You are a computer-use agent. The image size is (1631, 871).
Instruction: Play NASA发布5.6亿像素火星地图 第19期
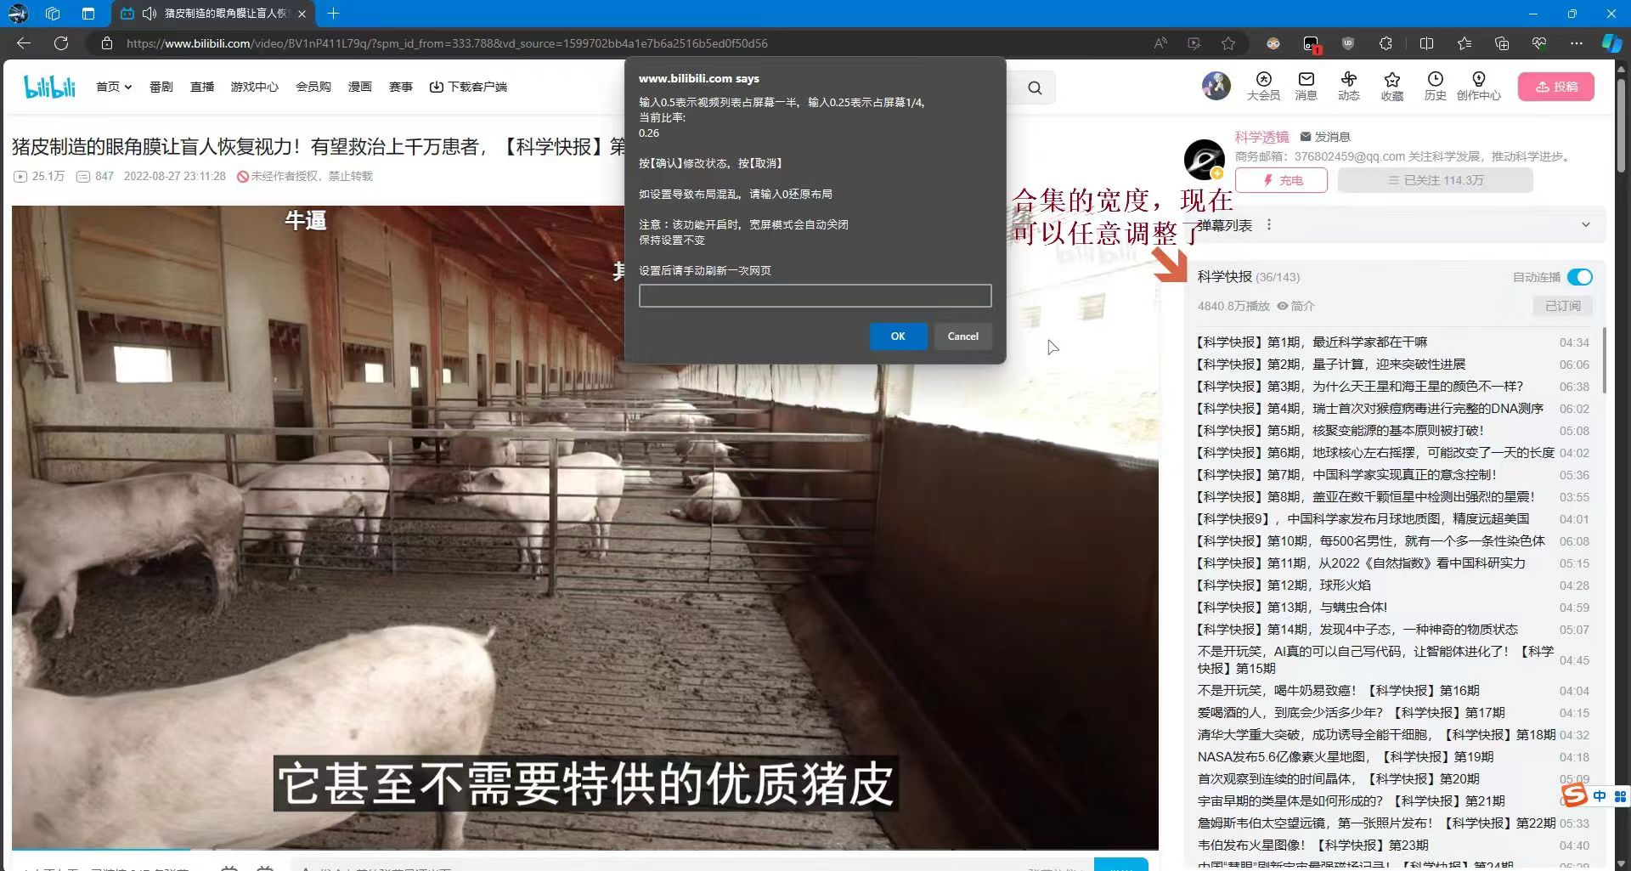tap(1392, 757)
